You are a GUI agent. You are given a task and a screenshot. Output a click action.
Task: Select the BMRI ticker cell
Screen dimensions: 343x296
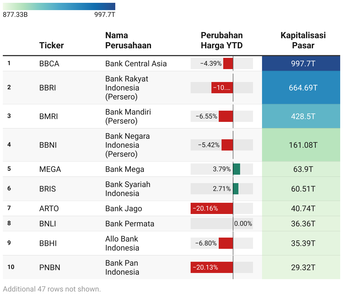point(49,117)
